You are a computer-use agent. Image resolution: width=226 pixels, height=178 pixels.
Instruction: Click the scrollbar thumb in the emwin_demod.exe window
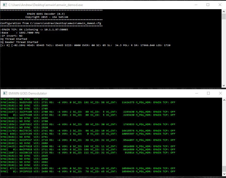click(x=224, y=16)
